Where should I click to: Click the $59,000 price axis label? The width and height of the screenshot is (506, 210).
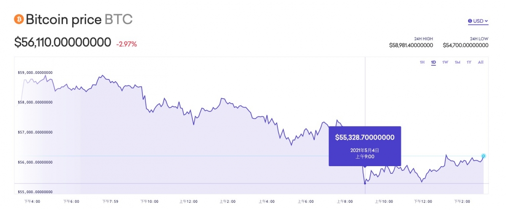coord(35,73)
